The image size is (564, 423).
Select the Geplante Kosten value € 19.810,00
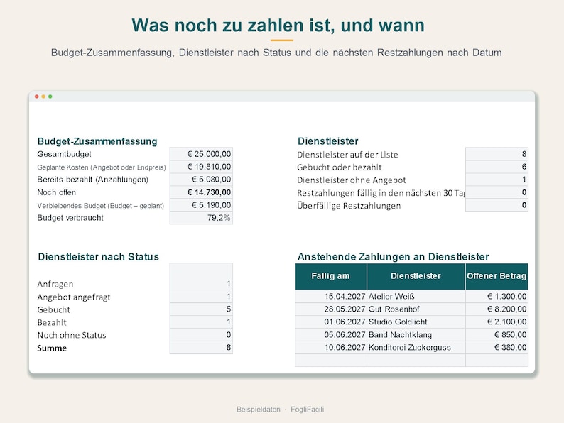[x=202, y=167]
